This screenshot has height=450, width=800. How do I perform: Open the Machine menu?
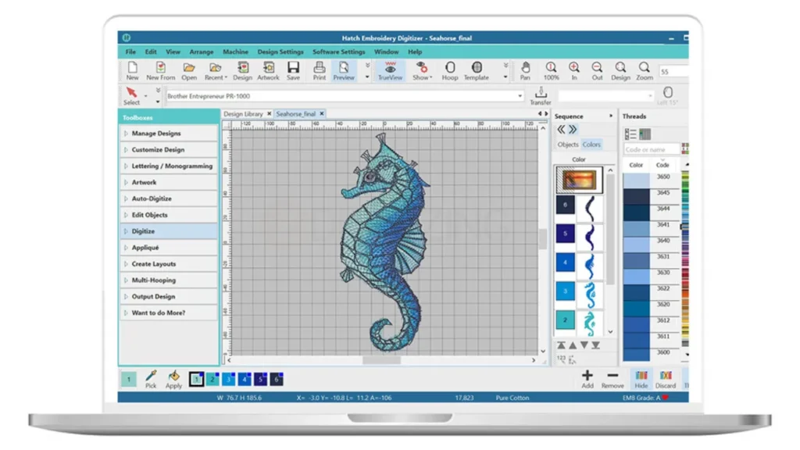pyautogui.click(x=235, y=52)
